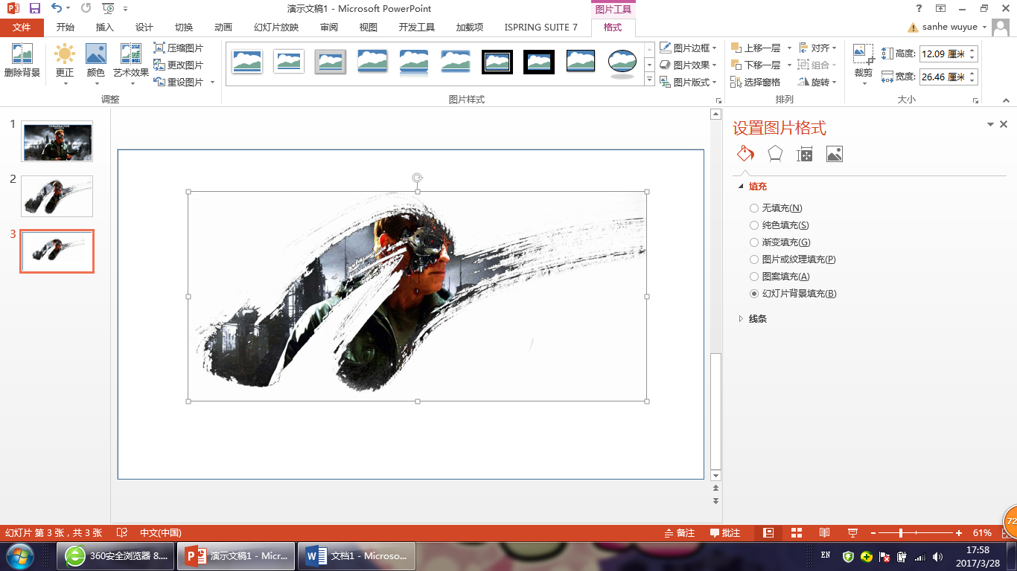Select Picture or texture fill (图片或纹理填充)
This screenshot has width=1017, height=571.
pos(792,259)
